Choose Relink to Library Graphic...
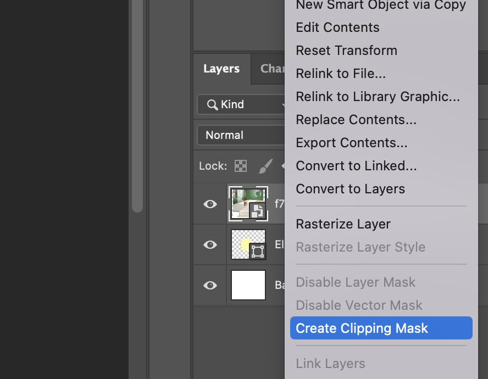The image size is (488, 379). [378, 97]
